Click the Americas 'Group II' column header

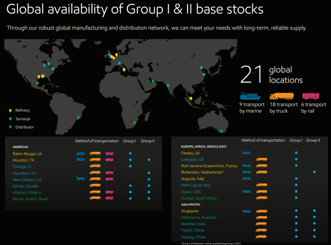pyautogui.click(x=148, y=141)
